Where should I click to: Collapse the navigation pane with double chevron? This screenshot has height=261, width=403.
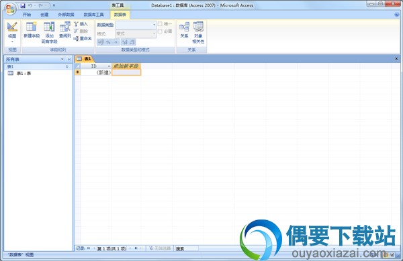[x=69, y=59]
